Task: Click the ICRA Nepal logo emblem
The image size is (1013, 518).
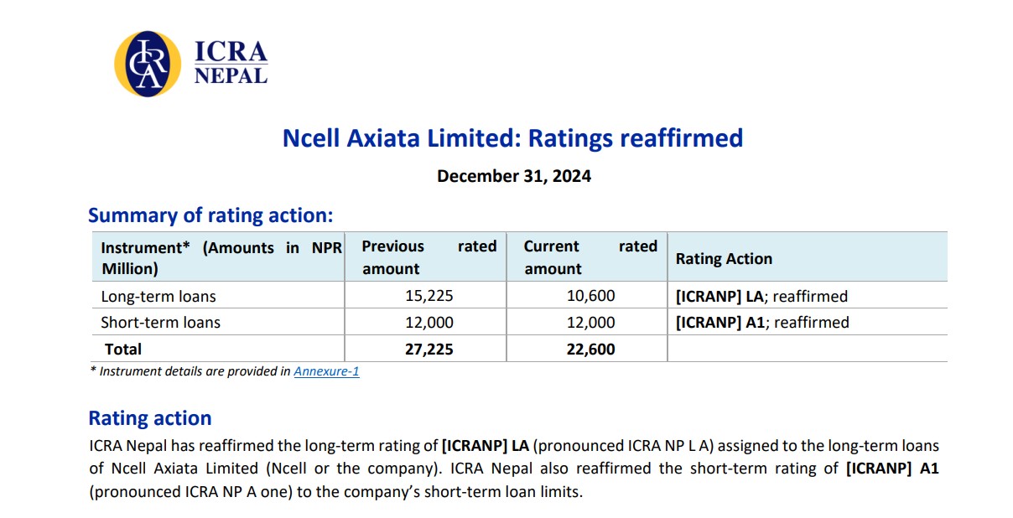Action: [148, 64]
